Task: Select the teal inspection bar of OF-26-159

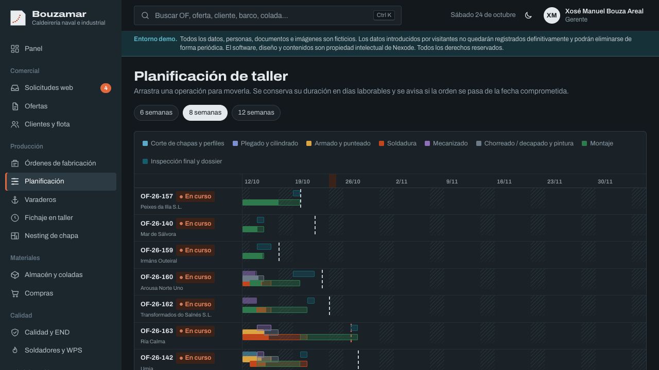Action: tap(264, 247)
